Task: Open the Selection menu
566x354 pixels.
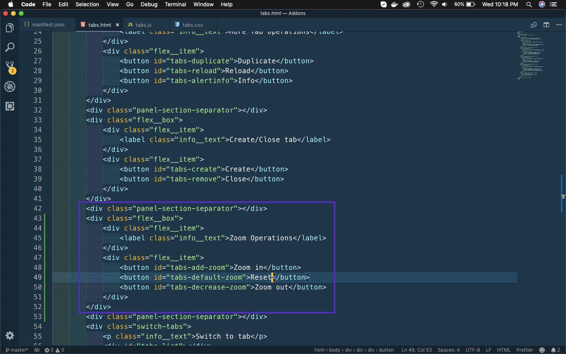Action: point(87,4)
